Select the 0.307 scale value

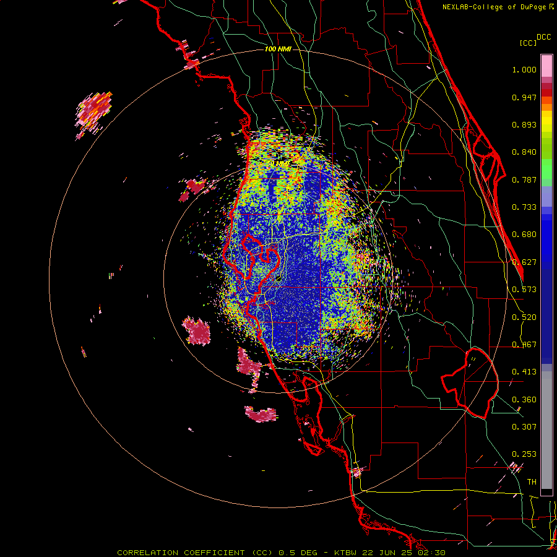[x=524, y=426]
